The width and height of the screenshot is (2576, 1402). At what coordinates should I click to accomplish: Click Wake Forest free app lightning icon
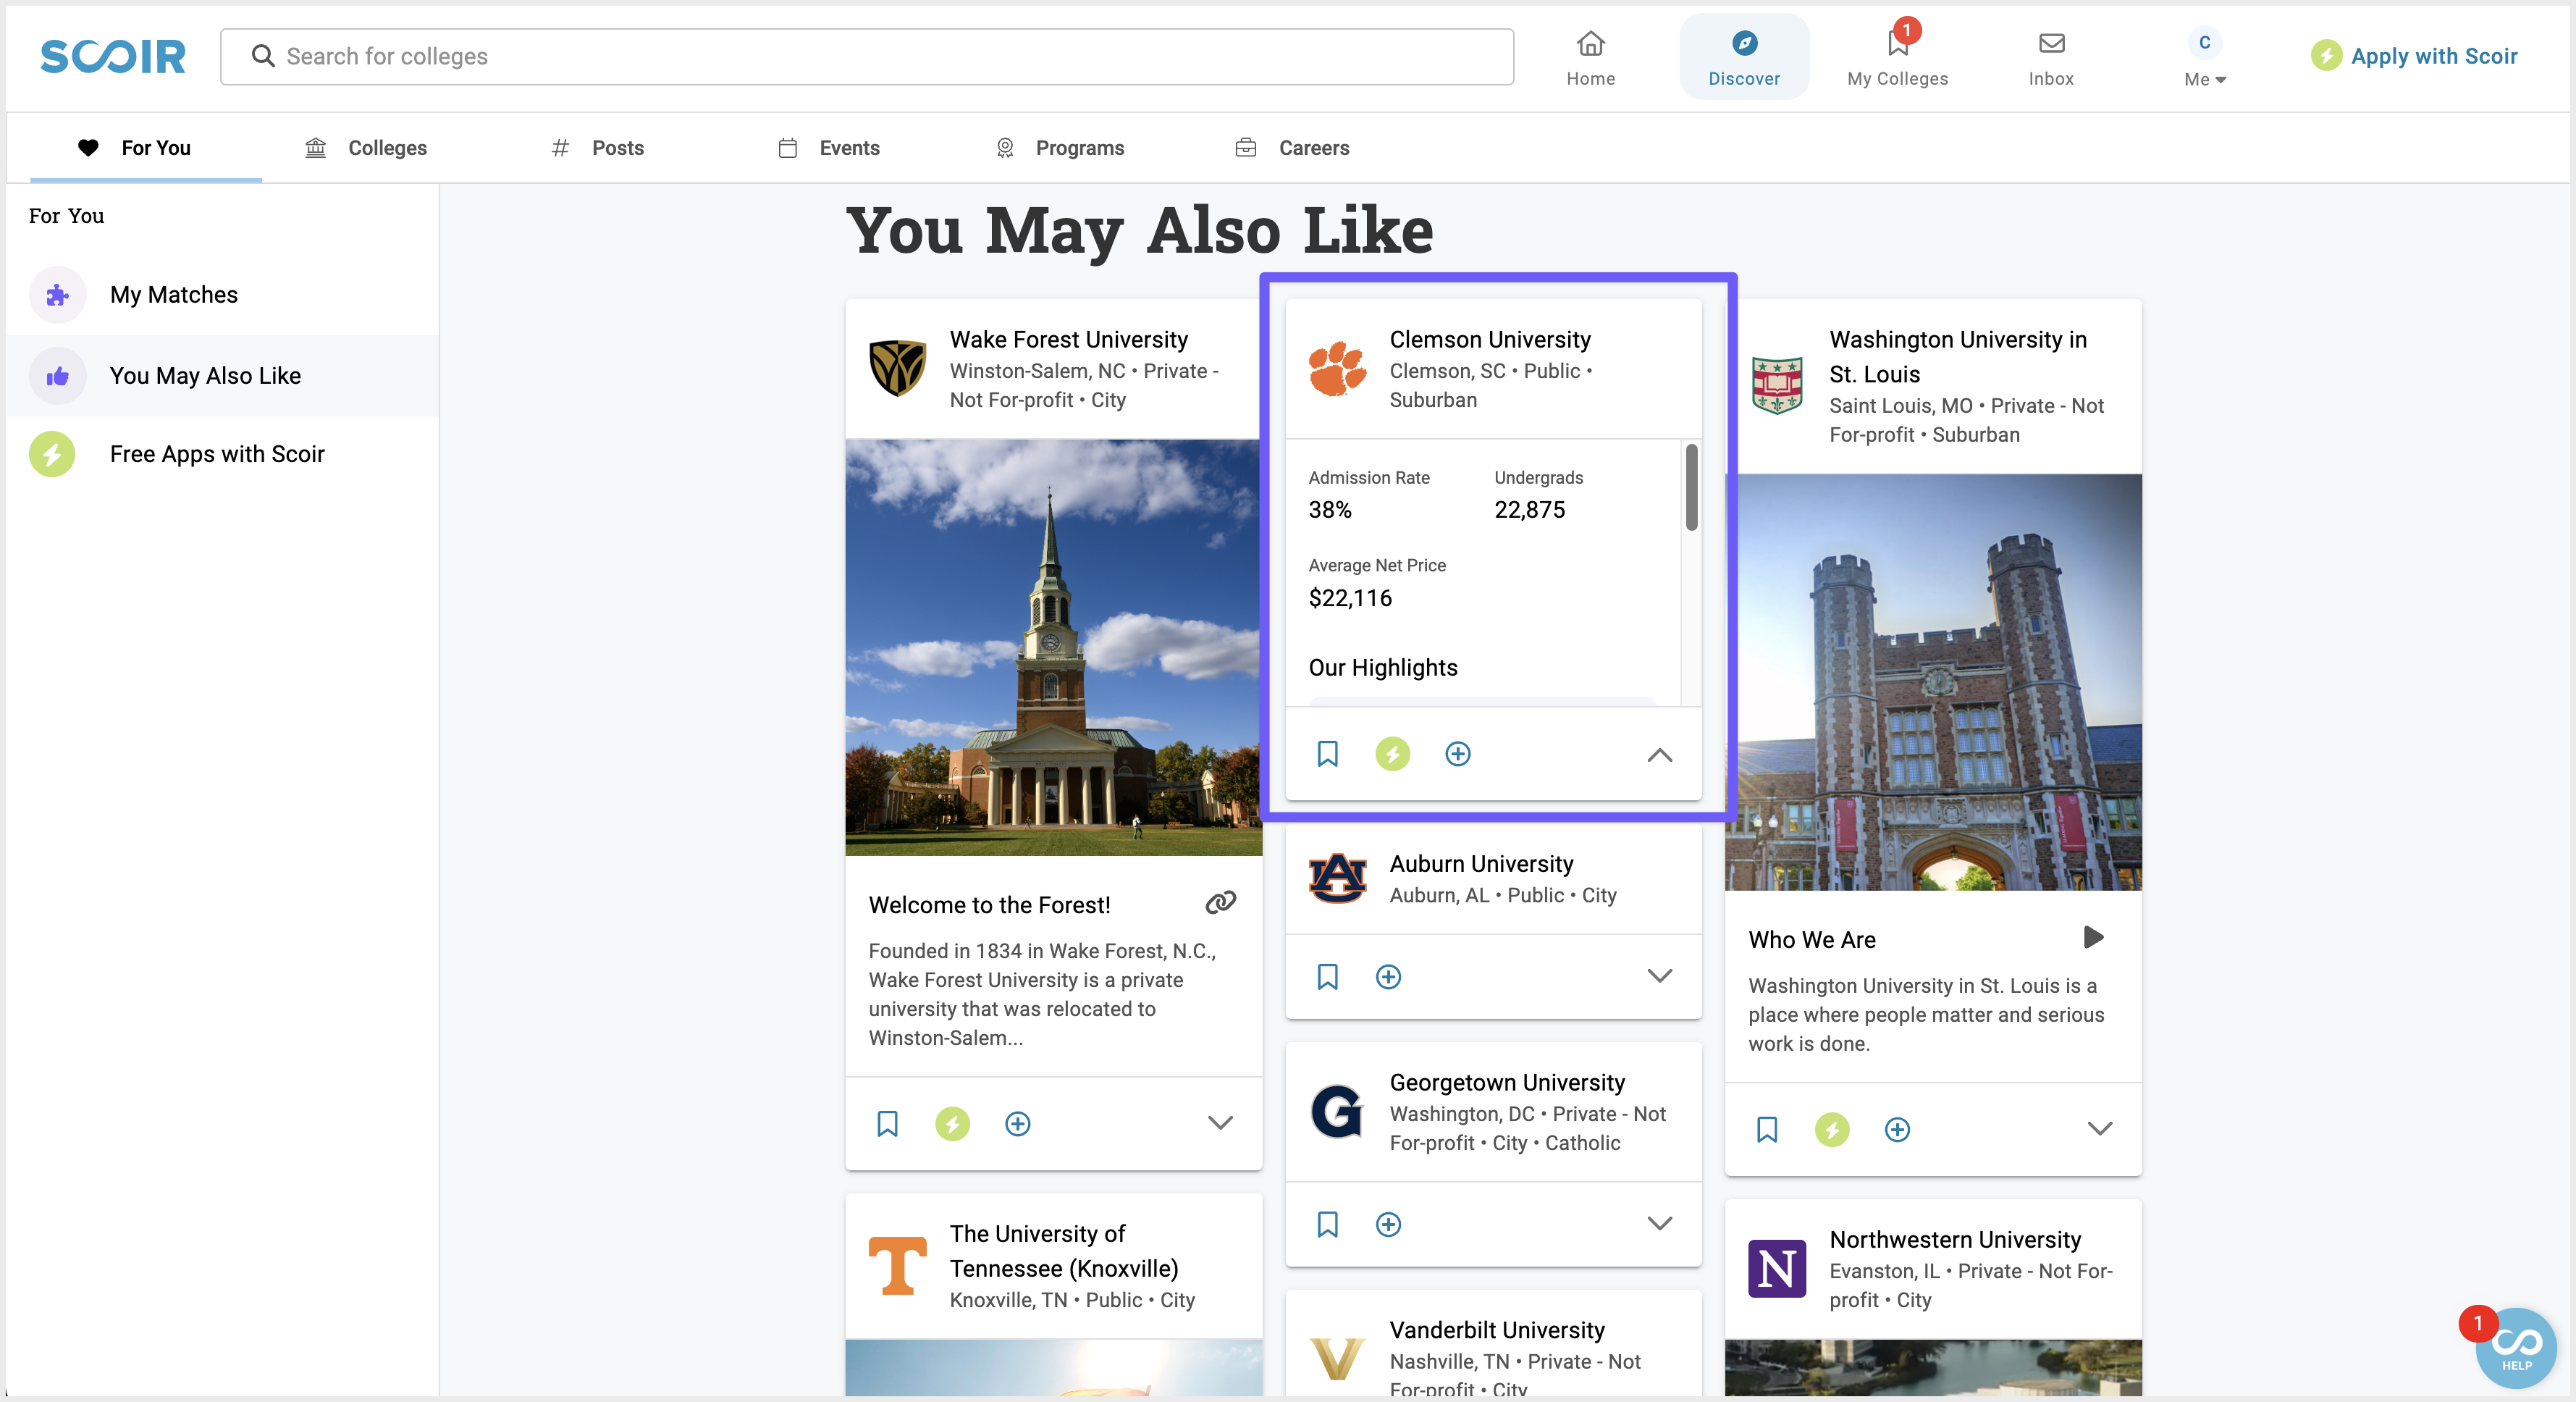(952, 1123)
